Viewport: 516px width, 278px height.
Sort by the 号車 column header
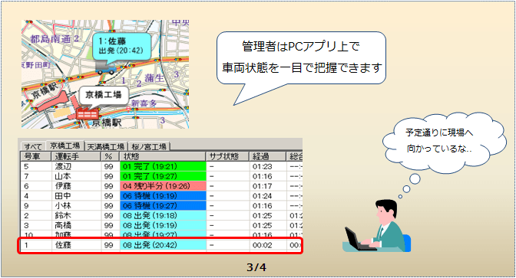tap(36, 156)
